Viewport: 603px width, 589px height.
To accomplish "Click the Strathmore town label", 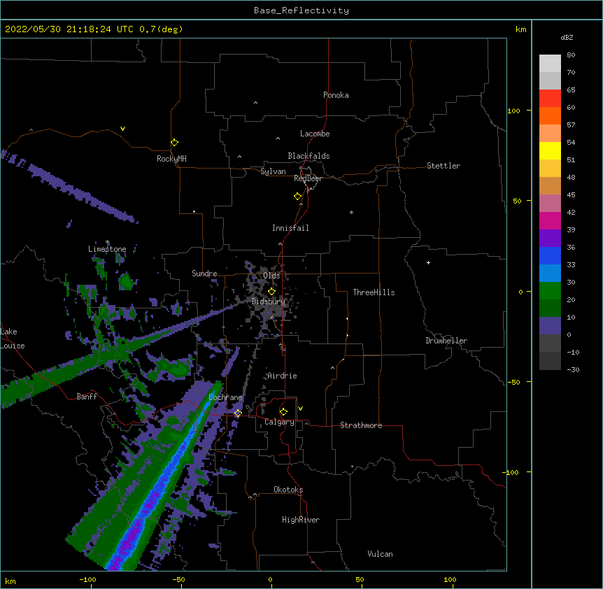I will tap(361, 425).
